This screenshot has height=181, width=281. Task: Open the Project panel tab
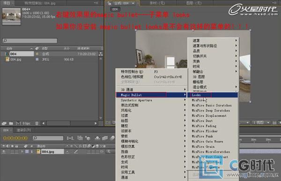click(7, 3)
